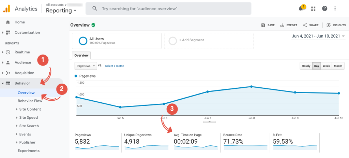Switch the chart to Week view
349x158 pixels.
pyautogui.click(x=326, y=66)
